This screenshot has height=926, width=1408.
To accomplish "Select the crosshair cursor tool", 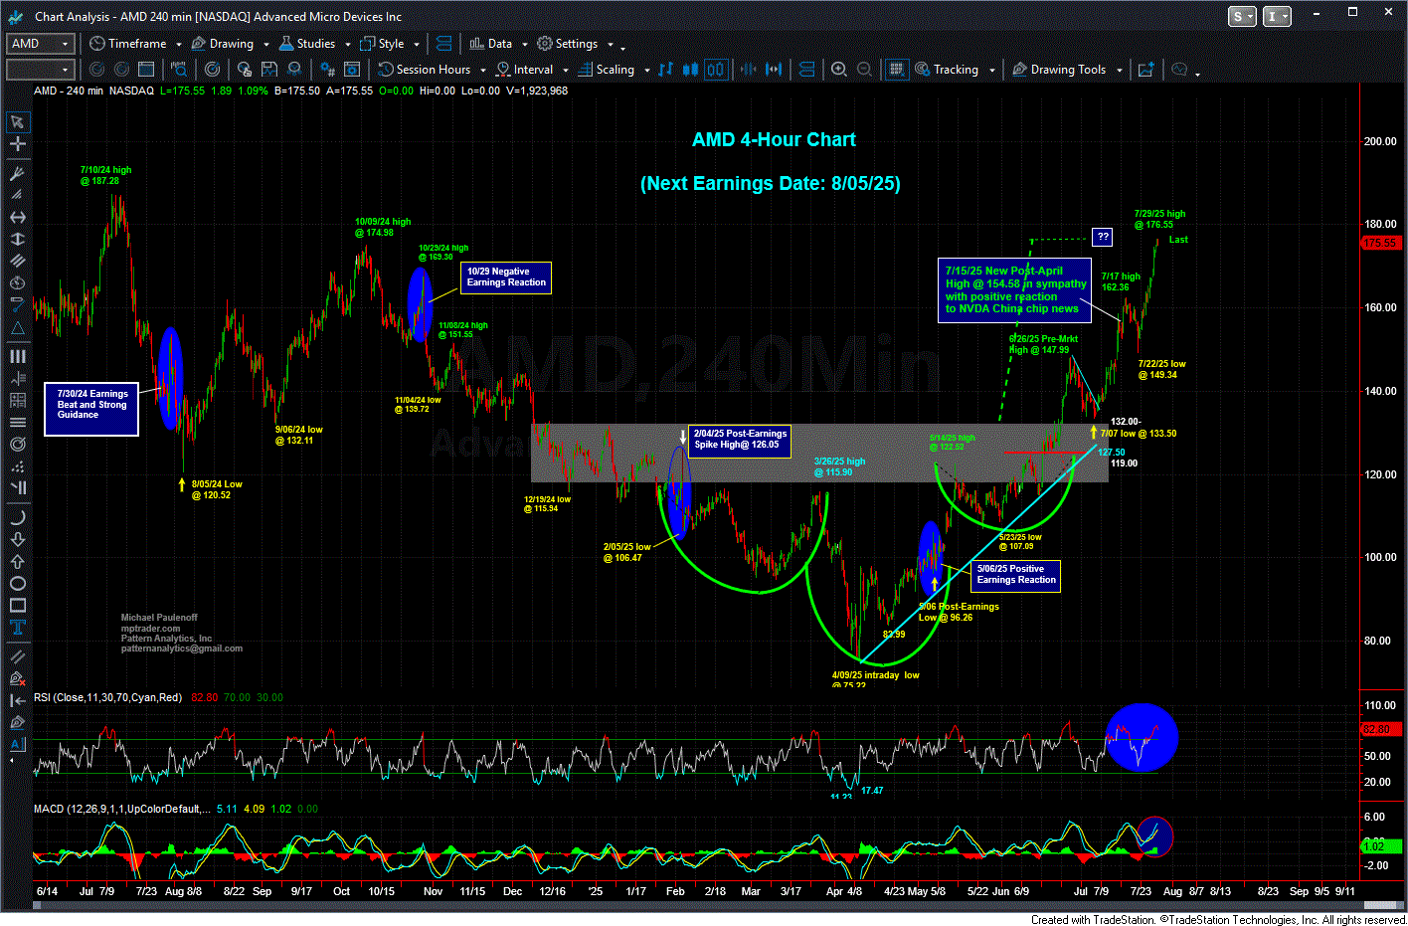I will (17, 144).
